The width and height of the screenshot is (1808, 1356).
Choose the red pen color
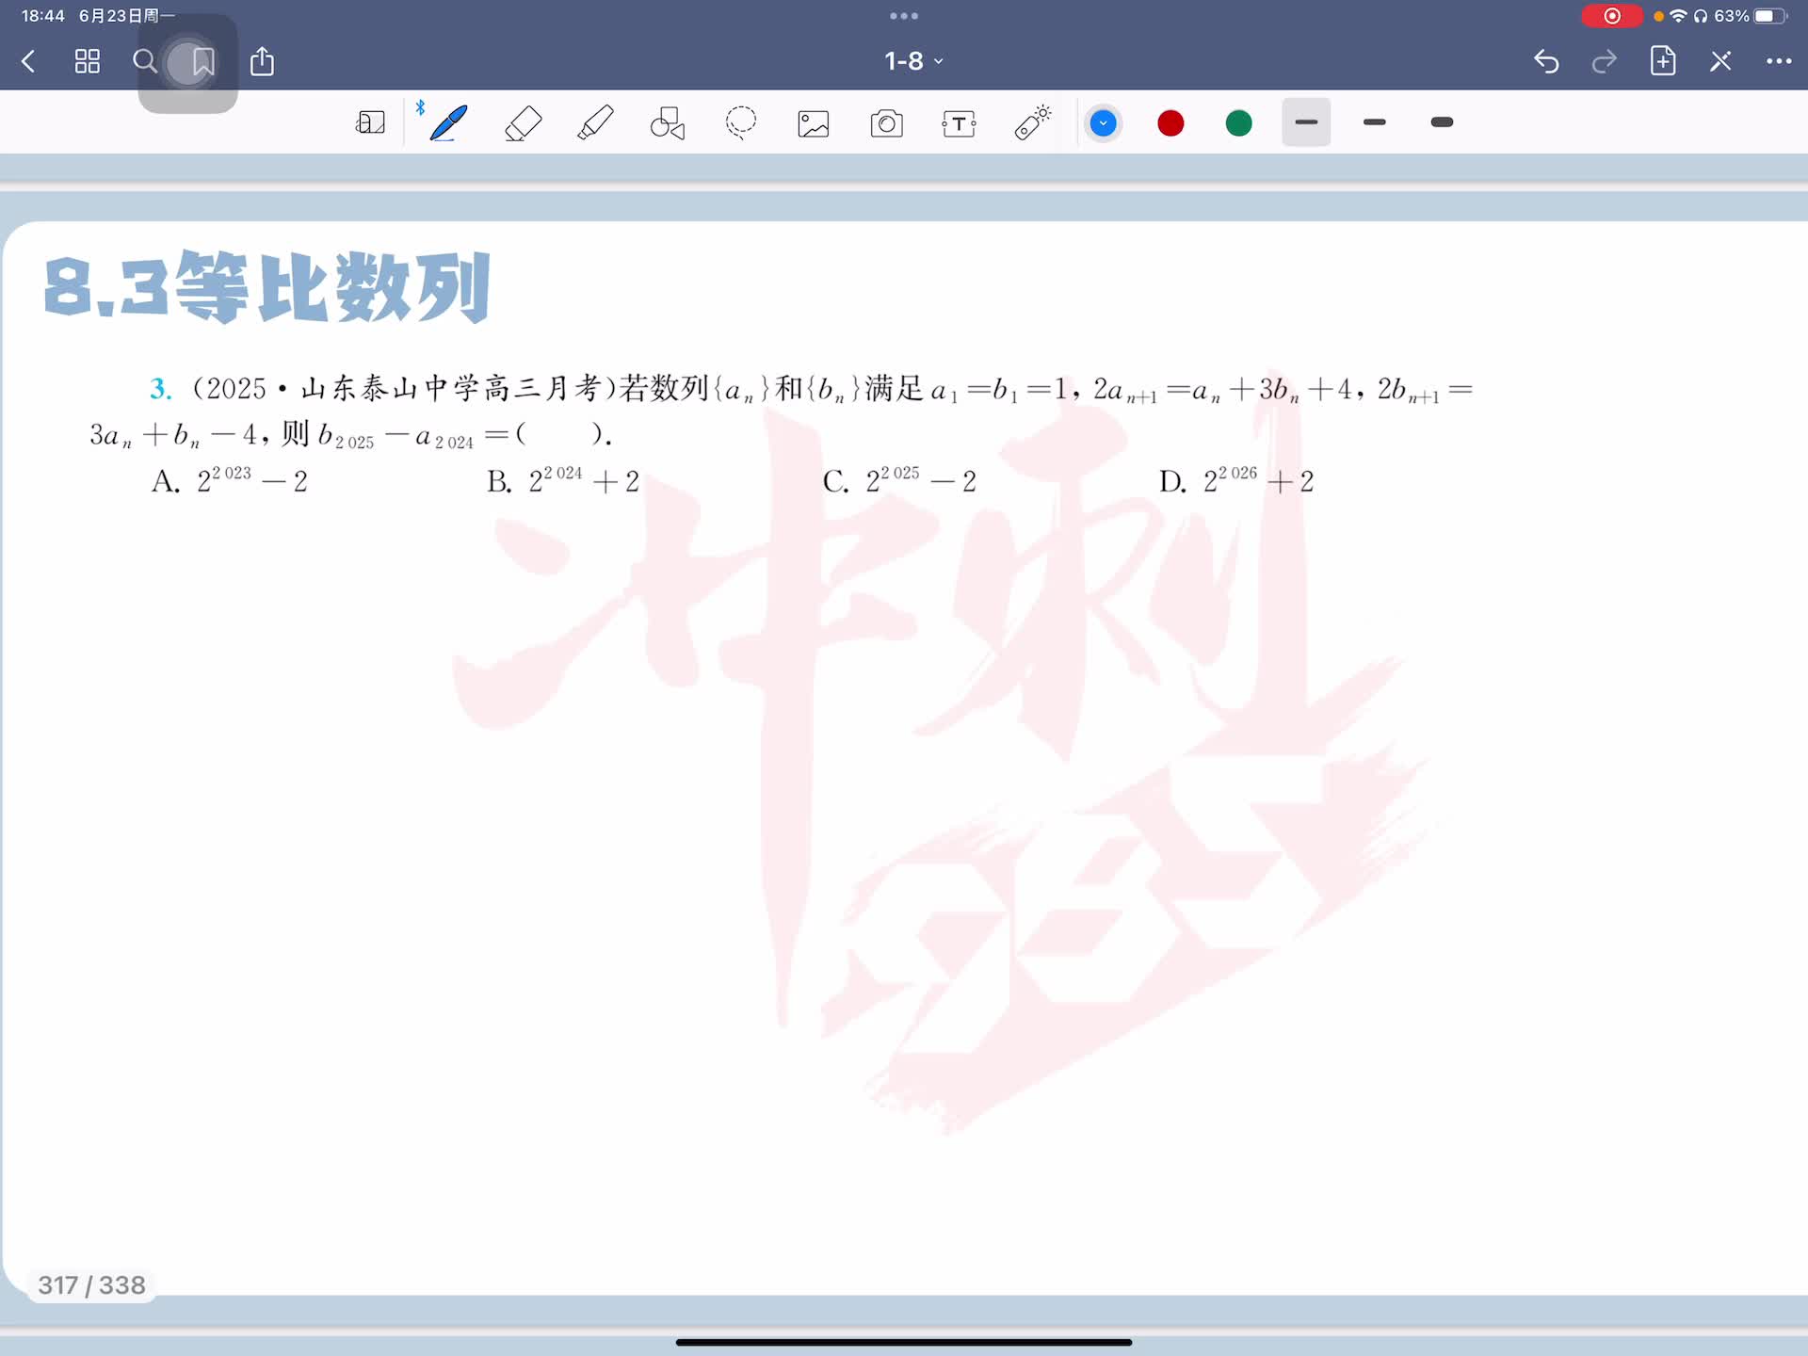(x=1170, y=123)
